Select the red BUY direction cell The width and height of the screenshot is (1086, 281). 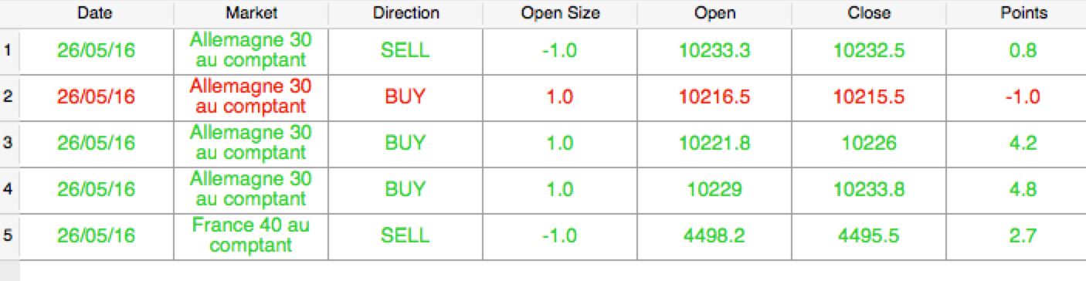406,97
